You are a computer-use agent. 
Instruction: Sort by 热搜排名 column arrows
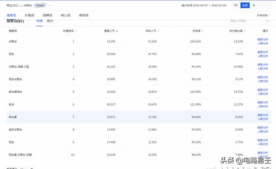click(x=76, y=31)
